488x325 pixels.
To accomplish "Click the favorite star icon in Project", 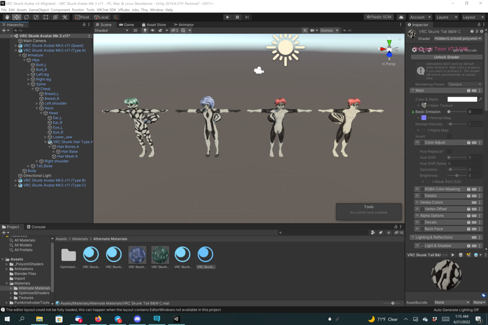I will pyautogui.click(x=388, y=233).
